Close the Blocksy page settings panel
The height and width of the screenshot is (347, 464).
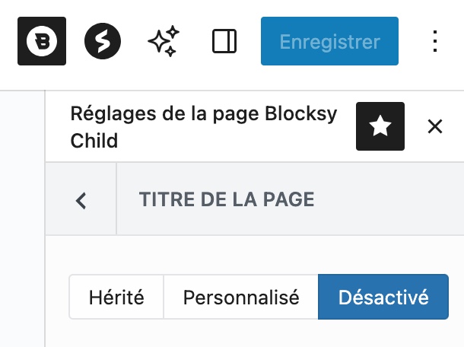tap(435, 126)
